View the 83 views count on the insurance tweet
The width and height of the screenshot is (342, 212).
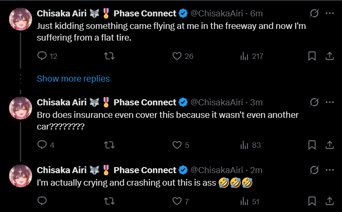click(x=251, y=145)
